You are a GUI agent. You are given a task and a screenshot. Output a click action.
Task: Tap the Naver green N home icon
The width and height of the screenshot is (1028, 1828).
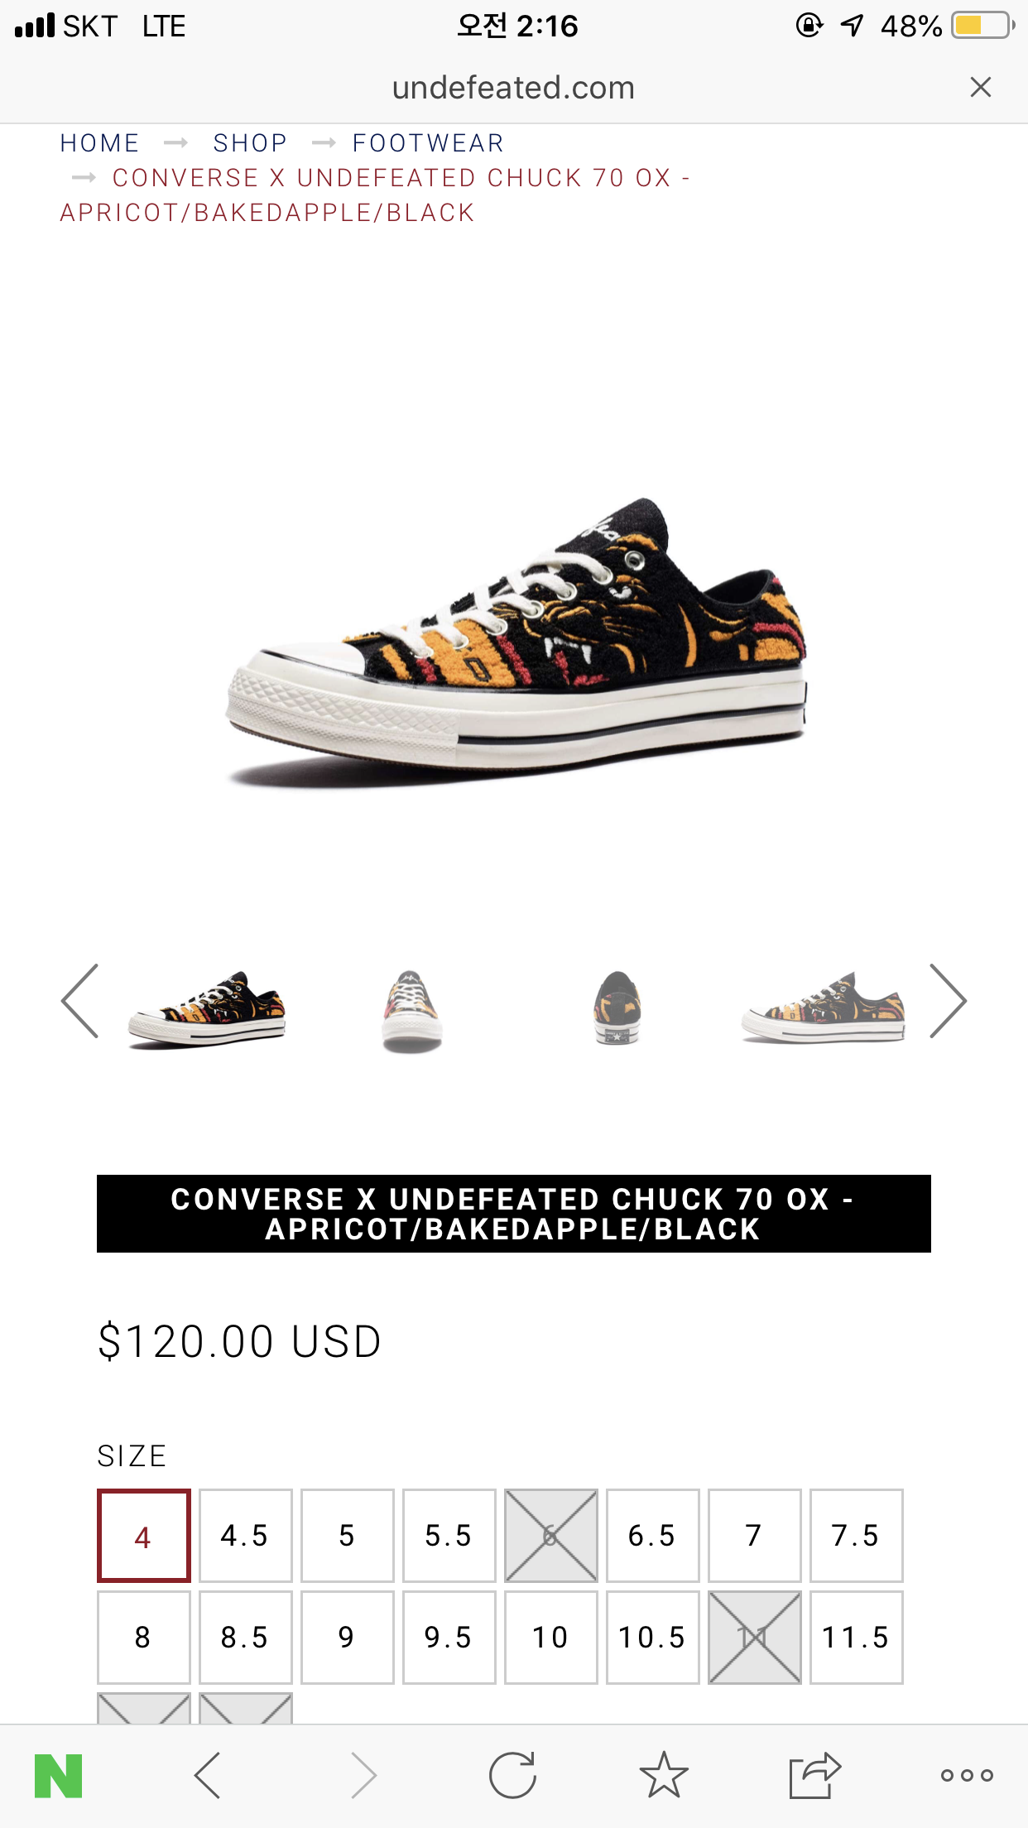tap(58, 1776)
